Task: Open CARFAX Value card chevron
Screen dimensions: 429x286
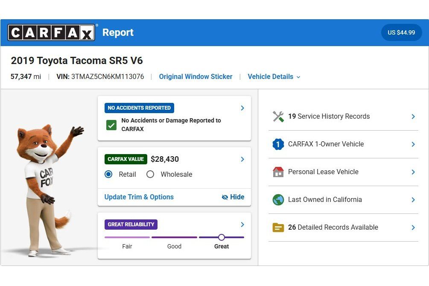Action: pos(242,159)
